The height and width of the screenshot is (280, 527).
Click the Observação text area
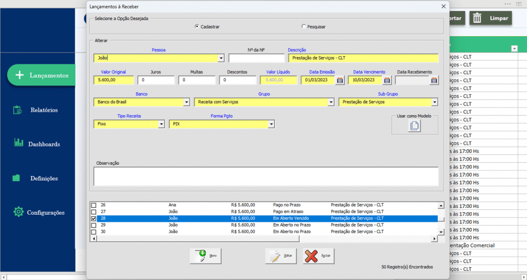tap(266, 177)
